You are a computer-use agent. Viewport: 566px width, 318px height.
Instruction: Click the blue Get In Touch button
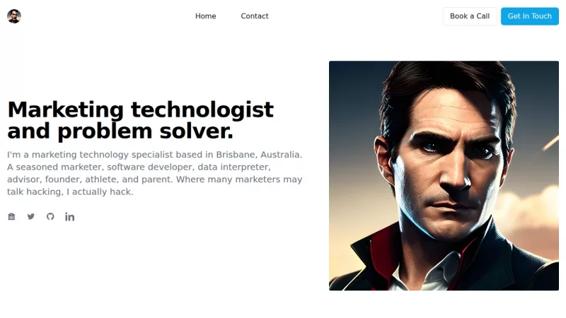pyautogui.click(x=529, y=16)
